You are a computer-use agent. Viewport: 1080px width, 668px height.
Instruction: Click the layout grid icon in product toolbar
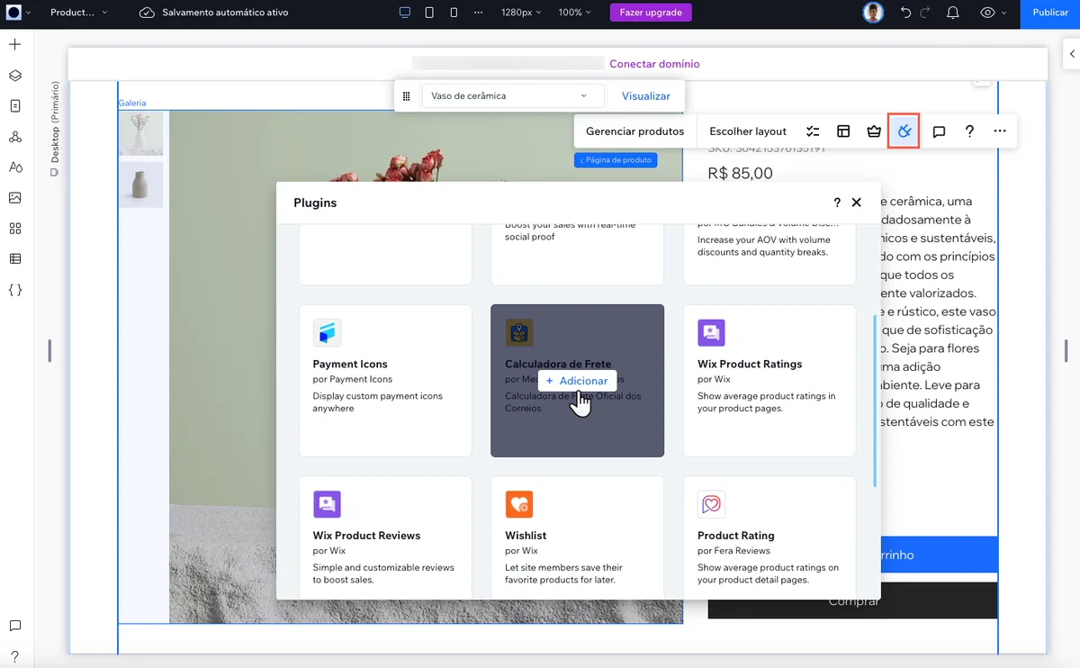(x=843, y=131)
